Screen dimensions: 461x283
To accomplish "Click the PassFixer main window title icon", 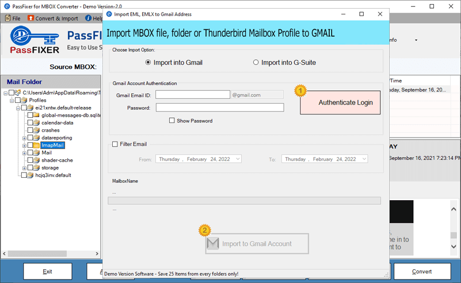I will 7,6.
